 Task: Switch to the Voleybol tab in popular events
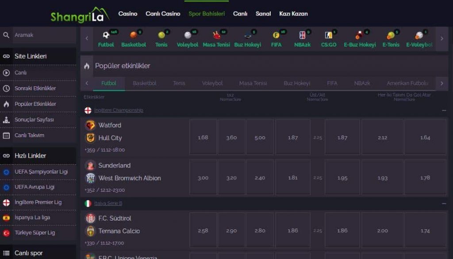tap(212, 83)
